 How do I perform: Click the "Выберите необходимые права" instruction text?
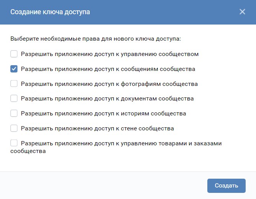coord(95,39)
